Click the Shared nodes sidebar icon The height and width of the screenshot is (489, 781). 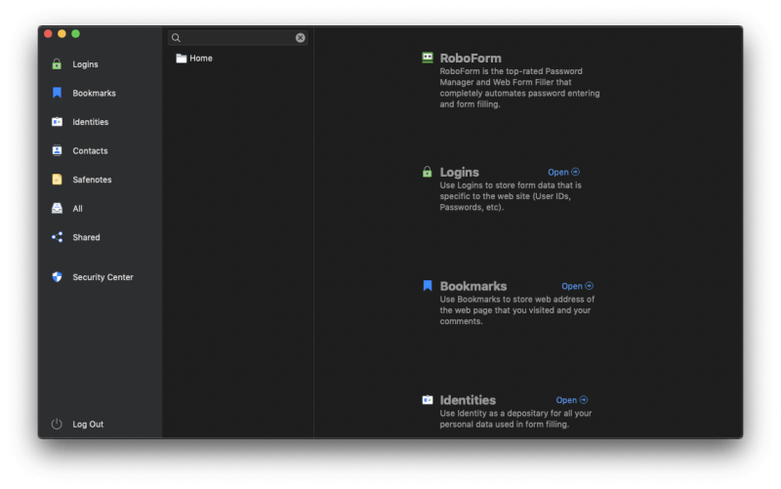pos(57,237)
